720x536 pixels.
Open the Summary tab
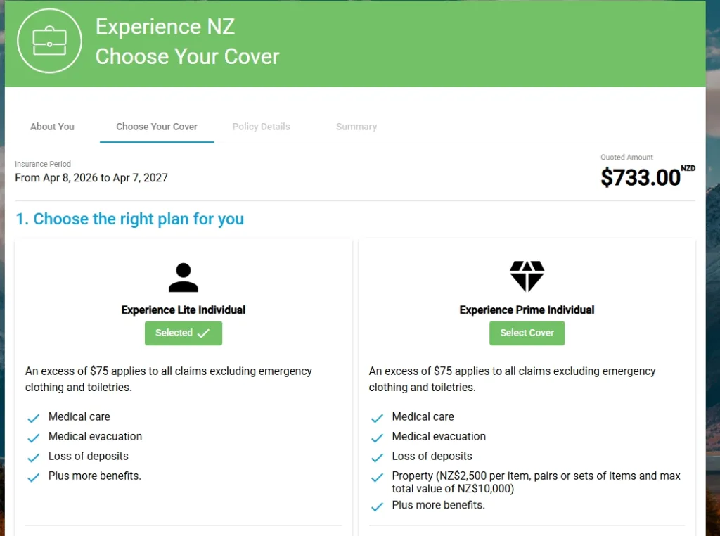coord(356,127)
